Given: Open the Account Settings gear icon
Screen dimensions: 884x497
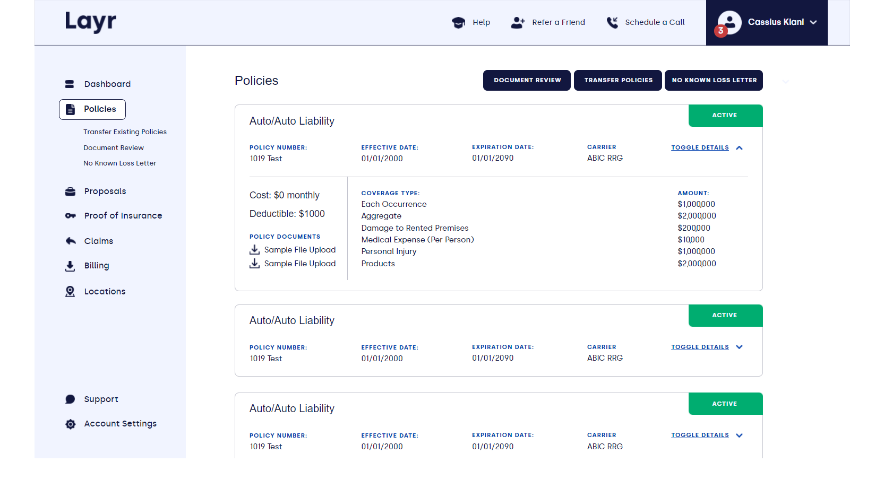Looking at the screenshot, I should [70, 424].
